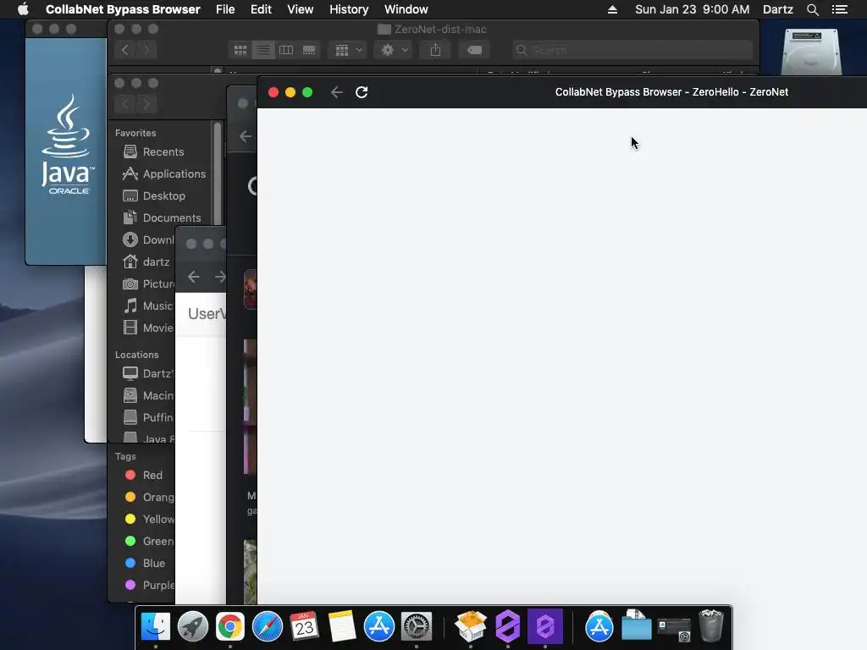Viewport: 867px width, 650px height.
Task: Select Movies in the Finder sidebar
Action: click(147, 328)
